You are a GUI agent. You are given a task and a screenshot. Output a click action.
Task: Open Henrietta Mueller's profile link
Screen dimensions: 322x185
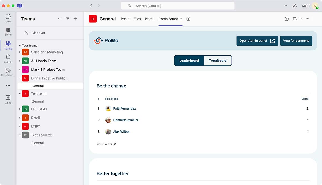[126, 120]
